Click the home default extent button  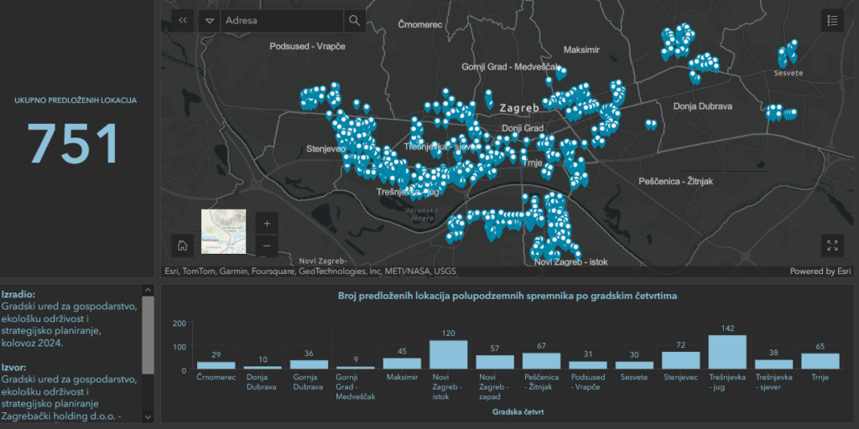(182, 246)
